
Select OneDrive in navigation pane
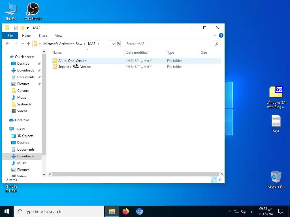point(22,120)
